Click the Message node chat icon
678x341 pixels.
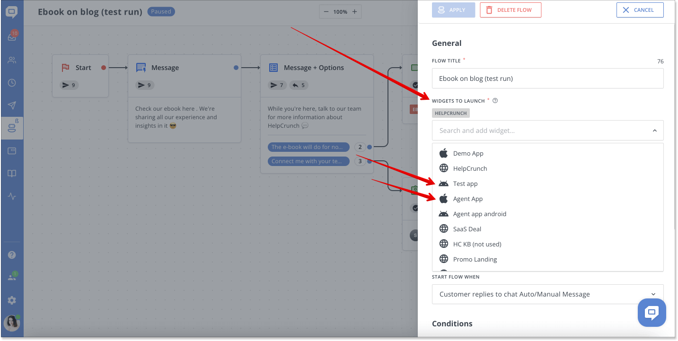tap(141, 68)
